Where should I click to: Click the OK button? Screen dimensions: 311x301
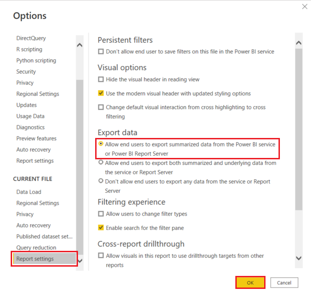click(x=250, y=282)
